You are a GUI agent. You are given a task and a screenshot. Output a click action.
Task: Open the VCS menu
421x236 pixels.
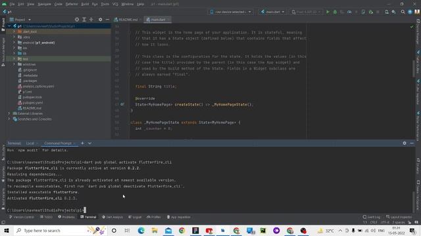pyautogui.click(x=115, y=4)
